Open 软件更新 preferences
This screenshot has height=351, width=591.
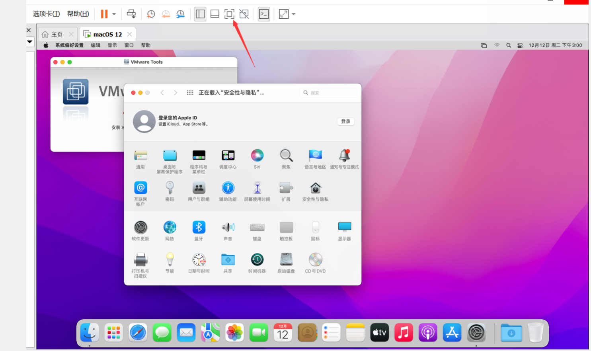click(140, 231)
